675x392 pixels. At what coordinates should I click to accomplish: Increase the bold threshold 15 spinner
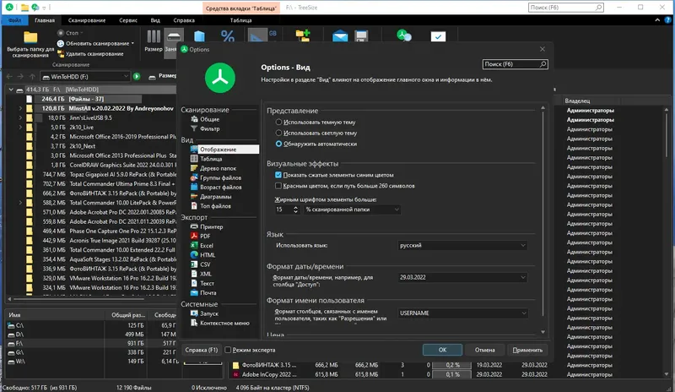point(295,208)
